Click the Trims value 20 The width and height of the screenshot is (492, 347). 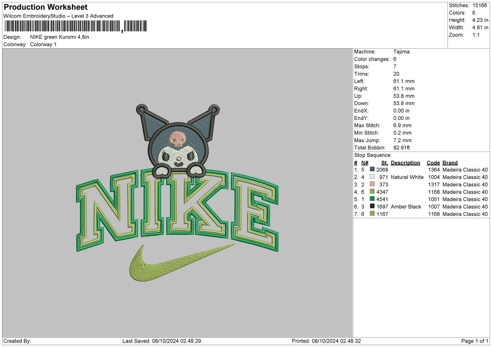click(x=396, y=74)
